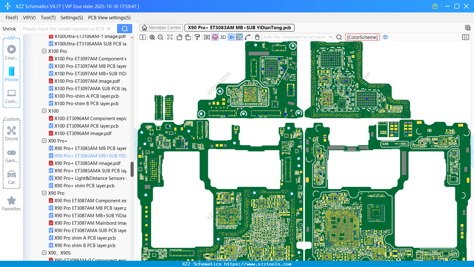The width and height of the screenshot is (474, 267).
Task: Zoom in on the PCB view
Action: click(x=152, y=37)
